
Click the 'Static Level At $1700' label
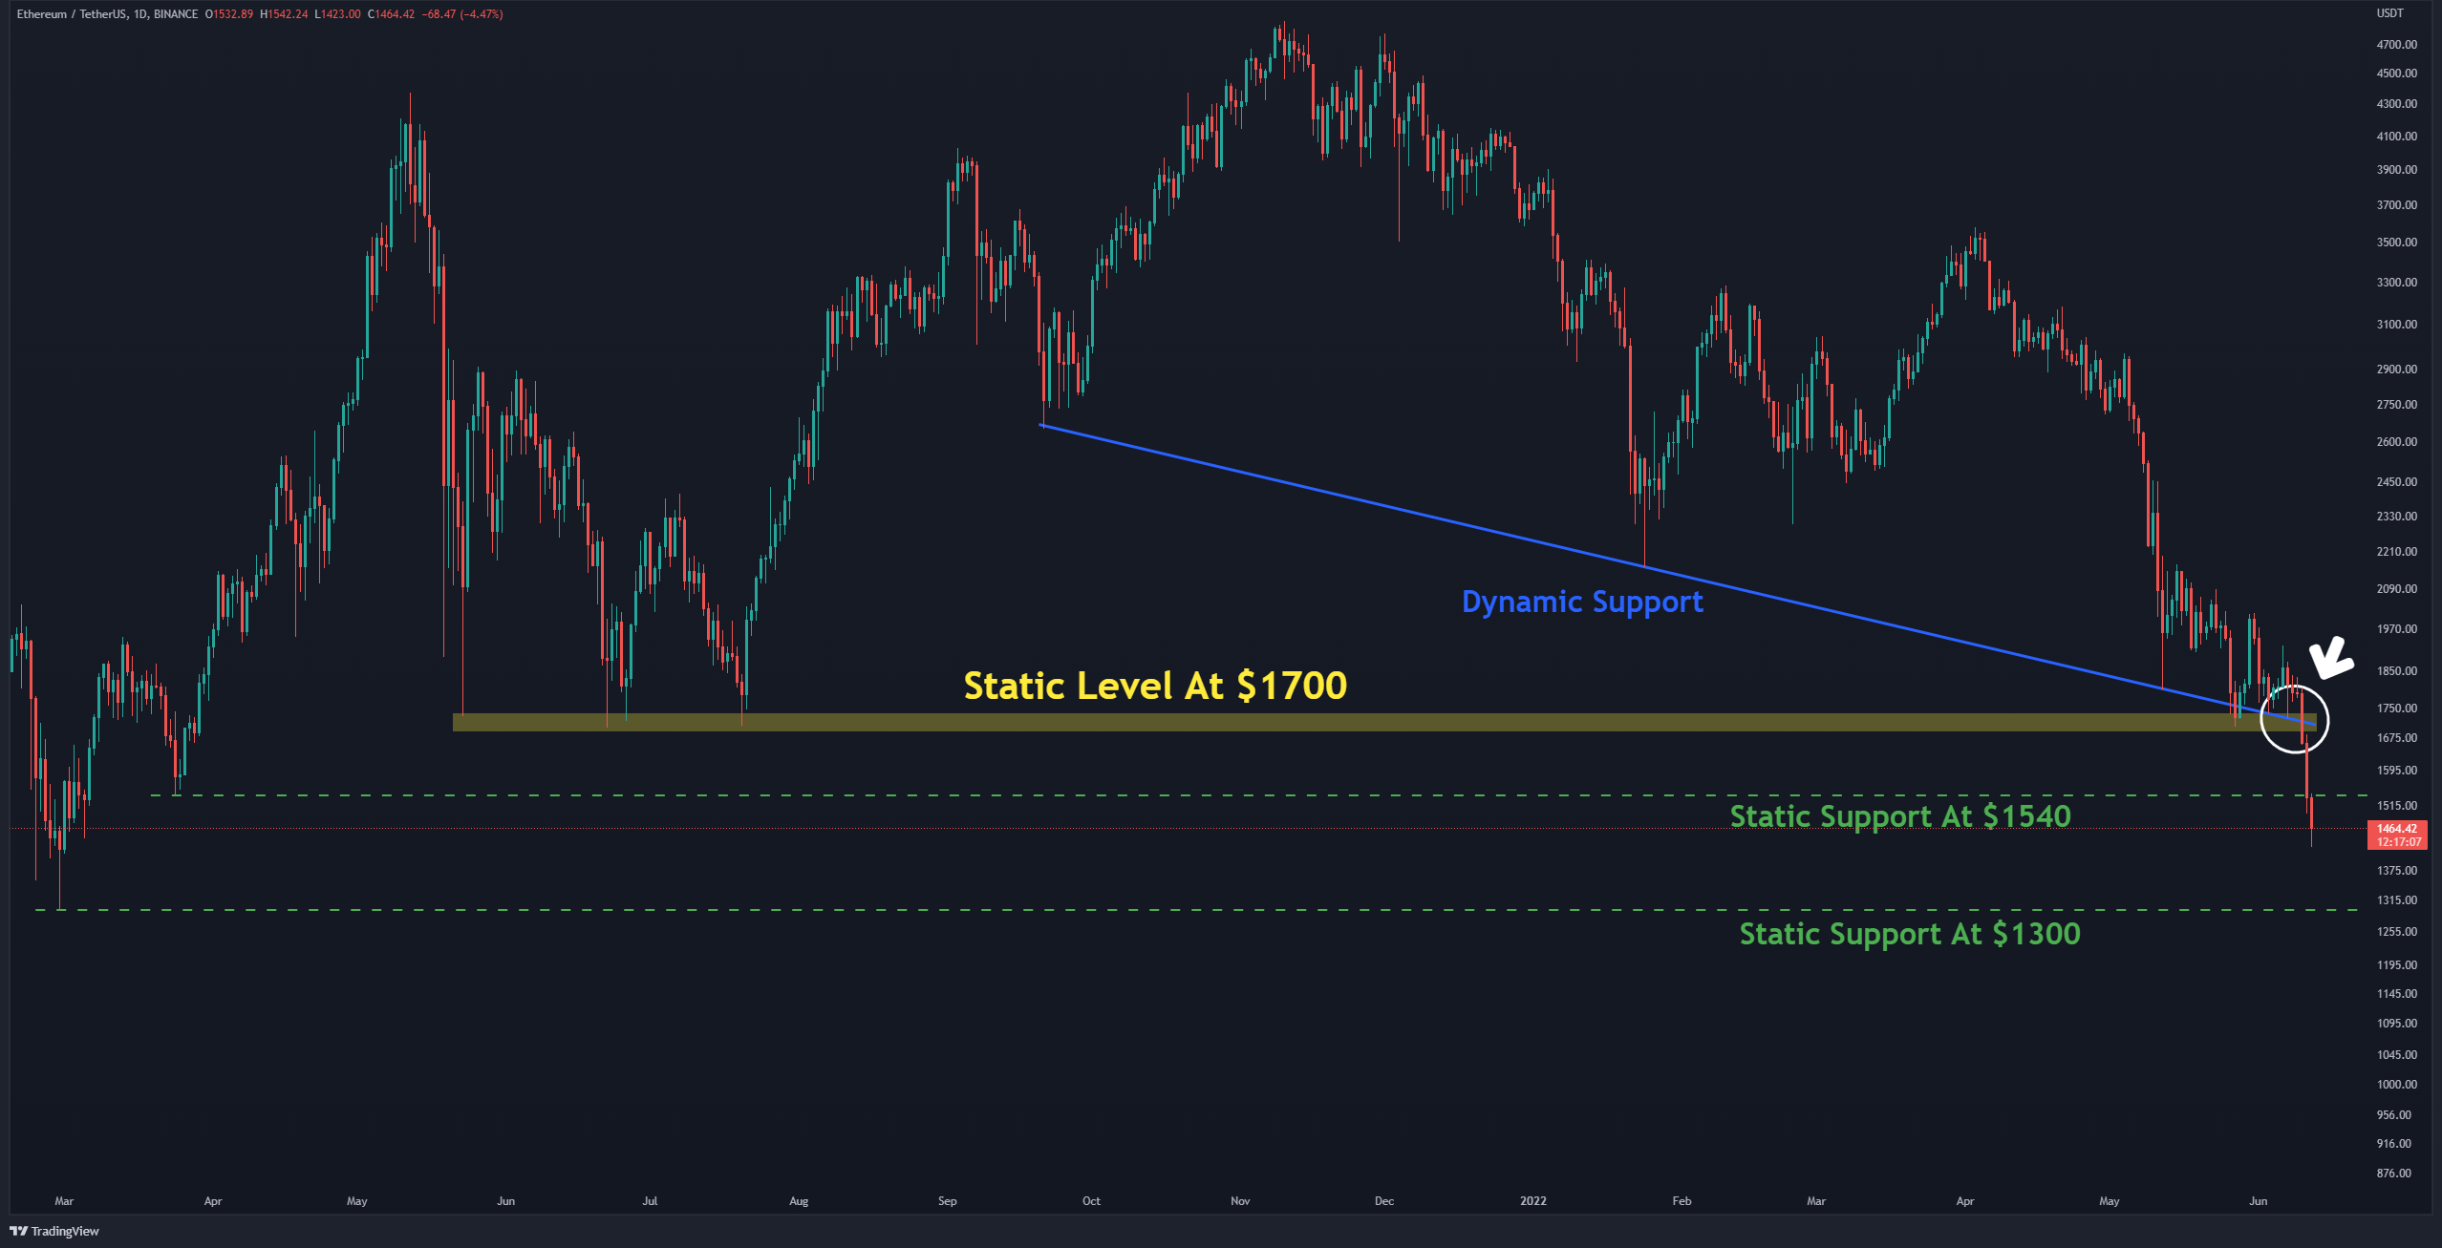1155,686
